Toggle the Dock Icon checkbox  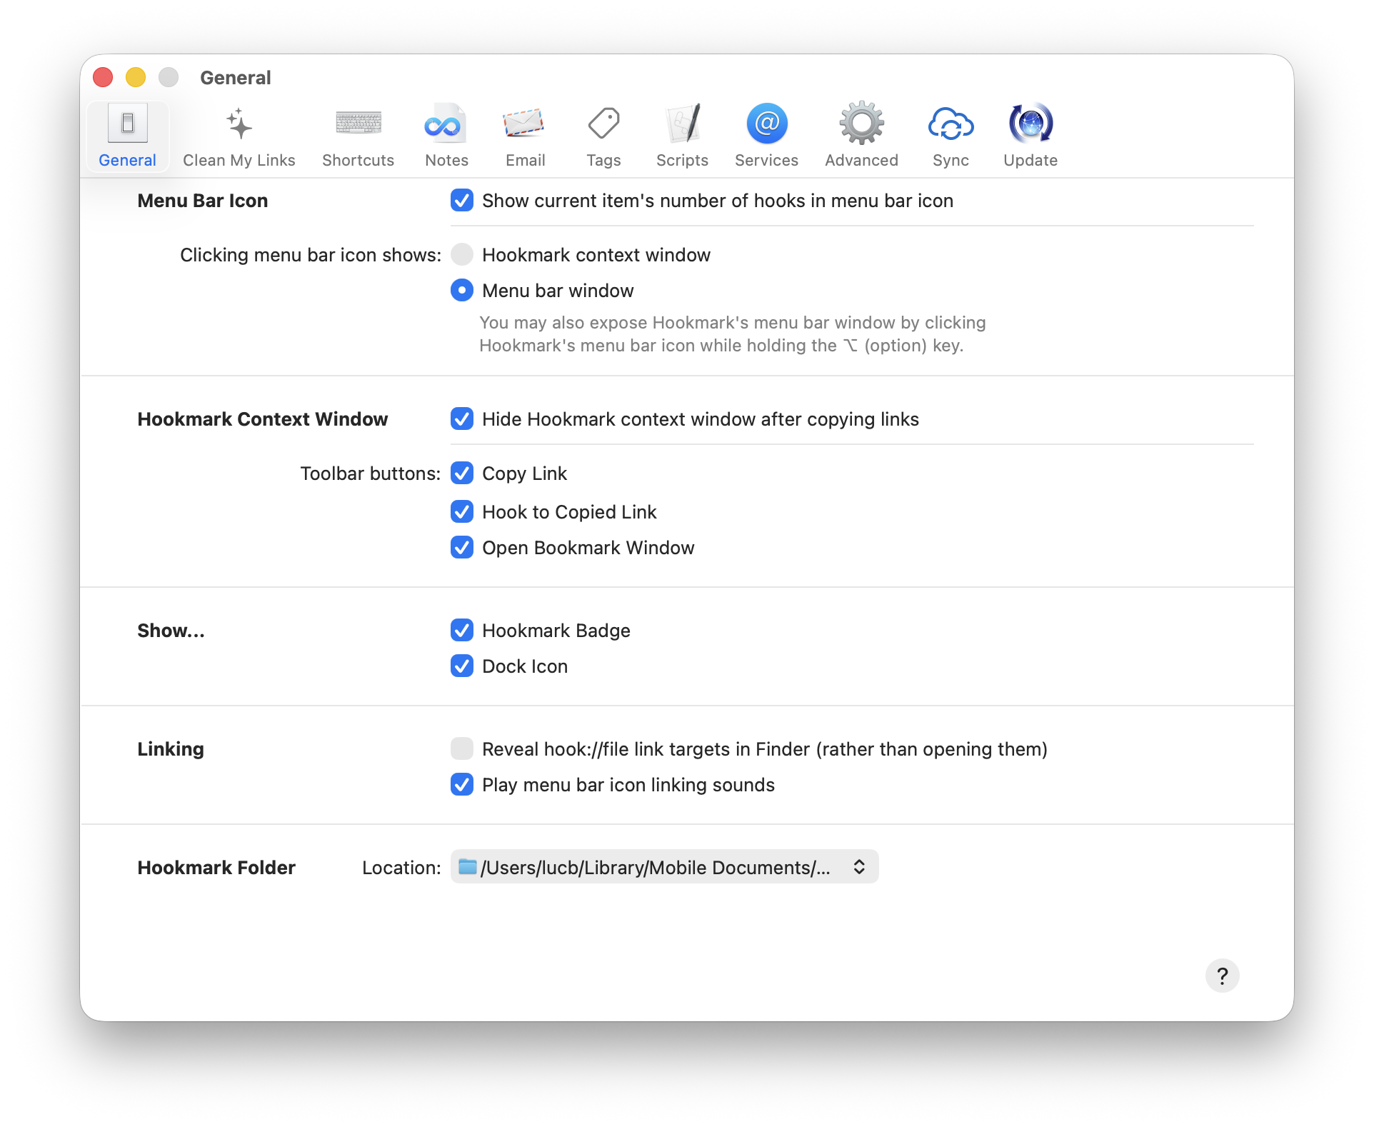click(x=462, y=666)
